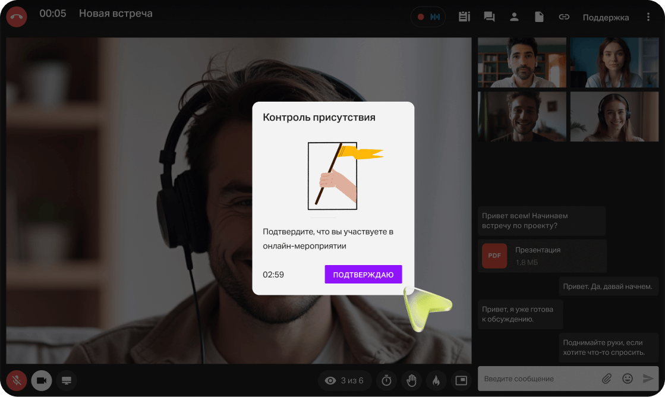665x397 pixels.
Task: Click the attendance eye counter 3 из 6
Action: coord(344,380)
